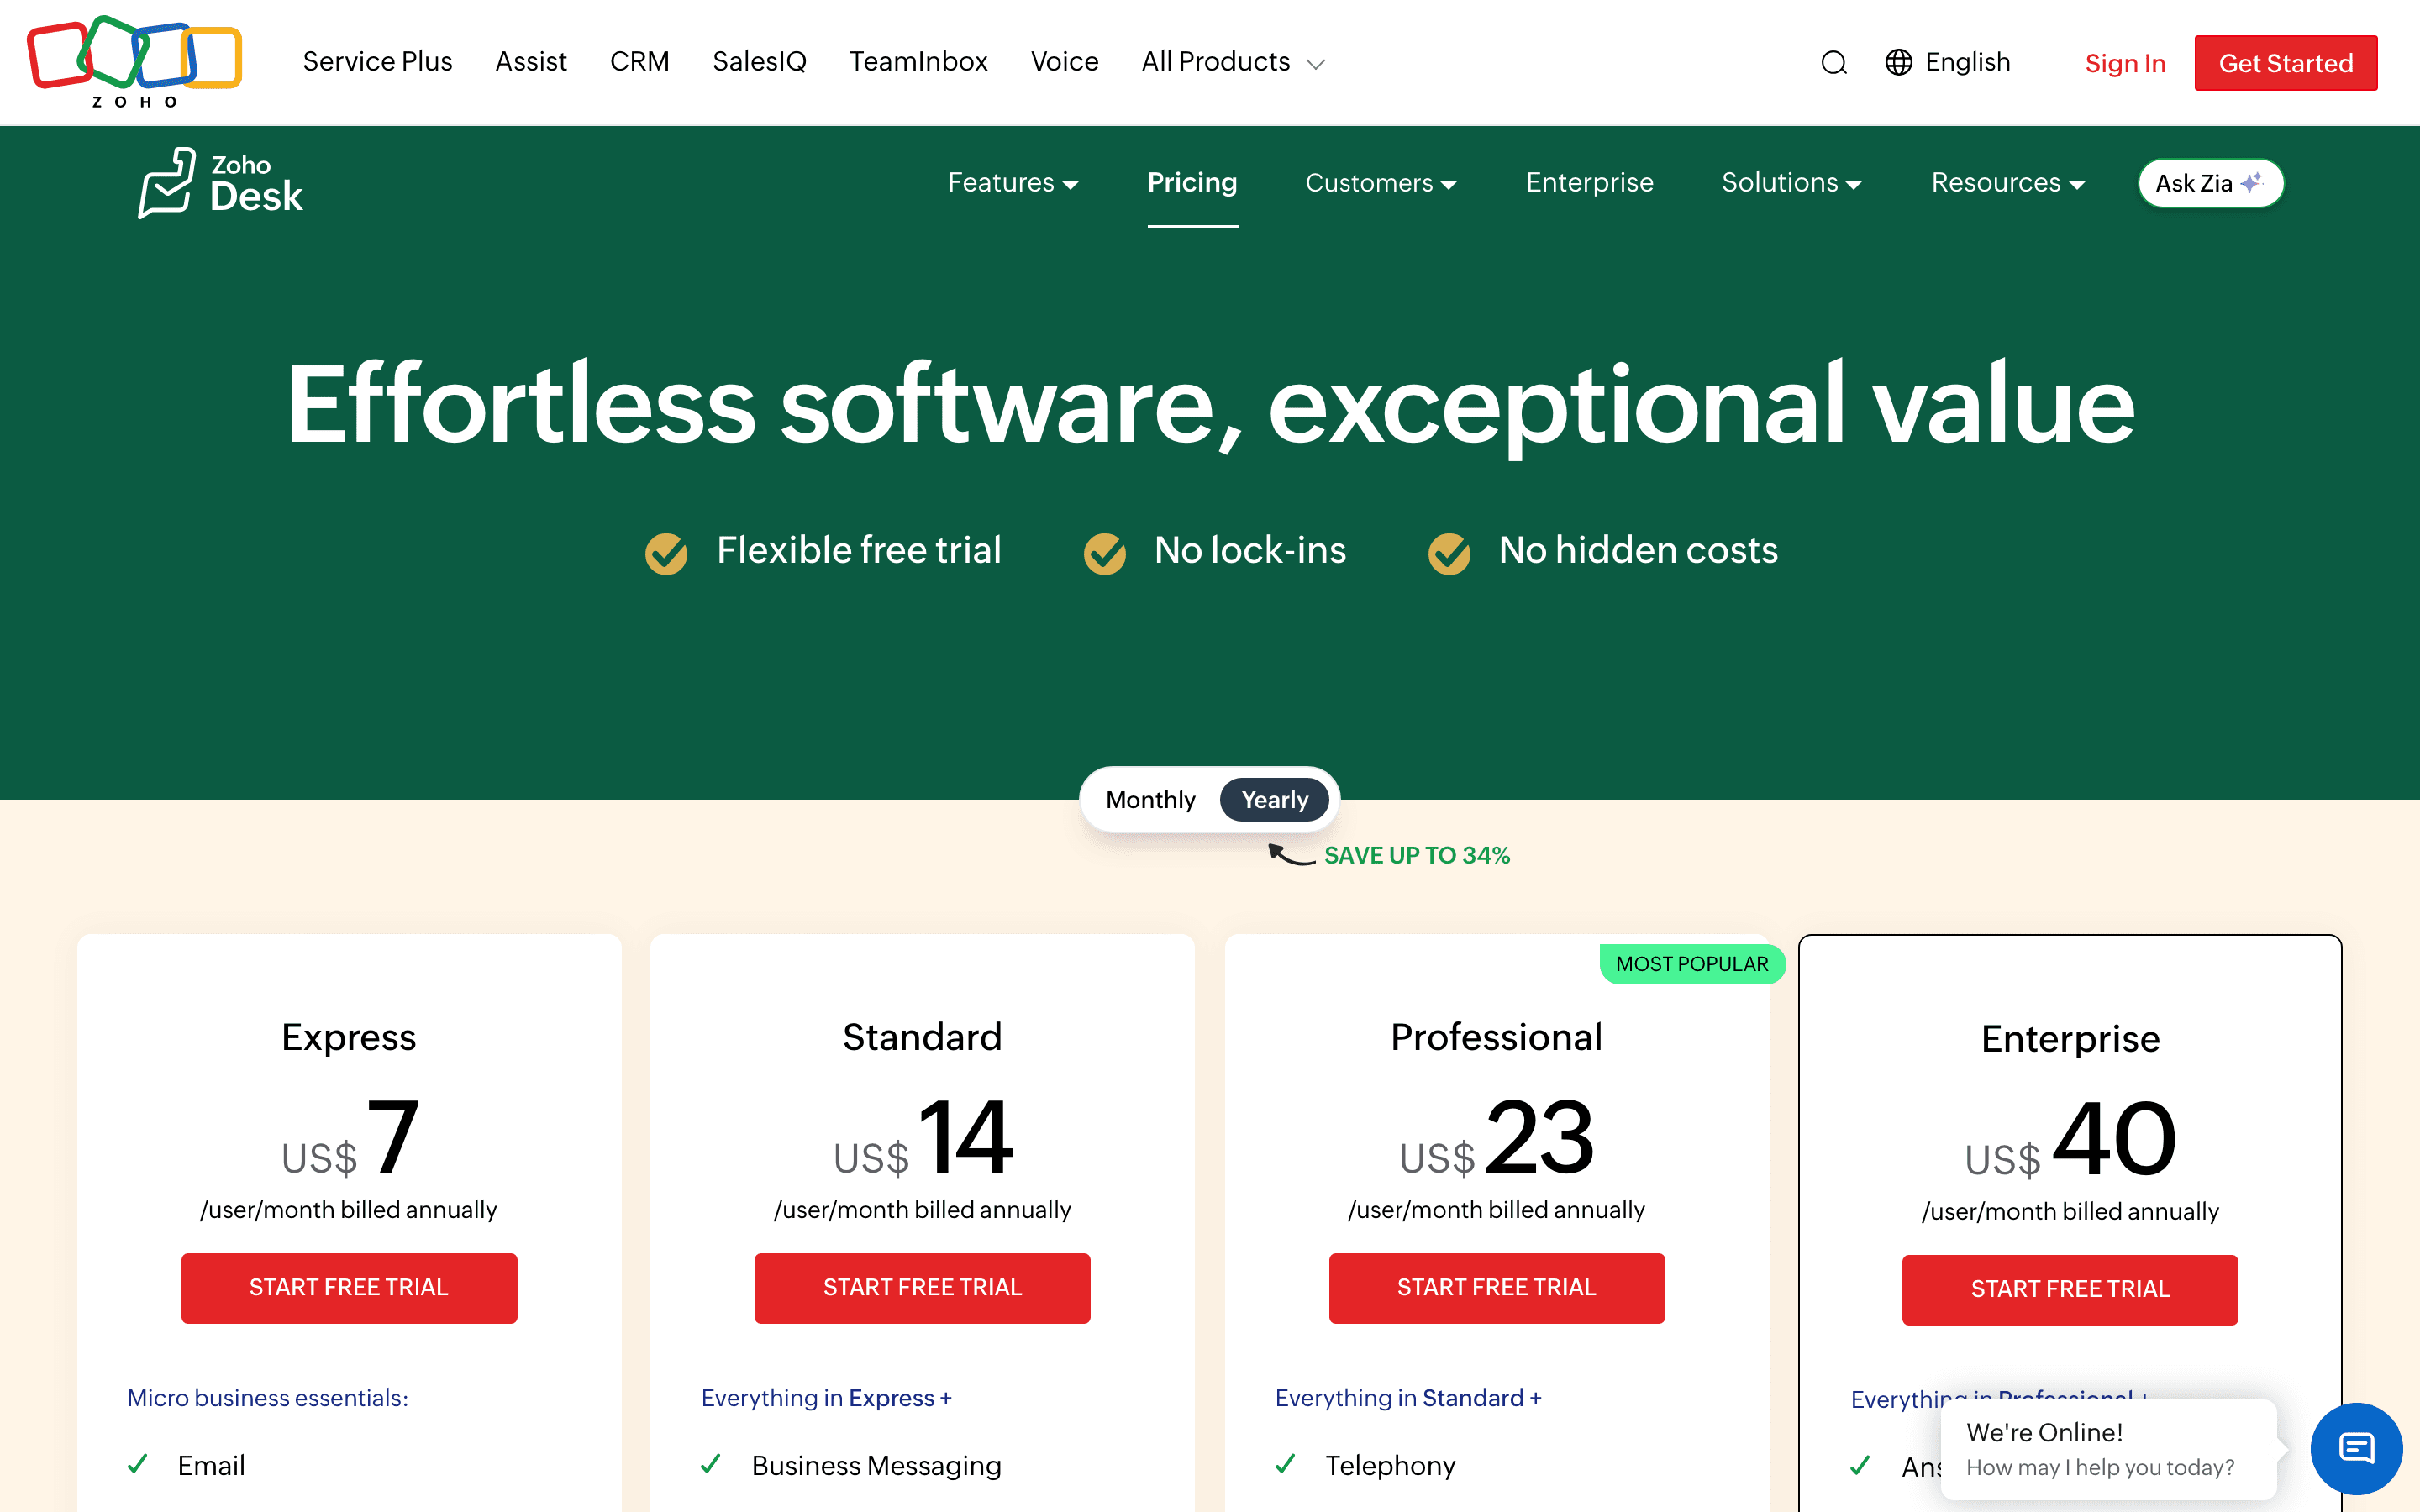Click the US$ 7 price

349,1140
